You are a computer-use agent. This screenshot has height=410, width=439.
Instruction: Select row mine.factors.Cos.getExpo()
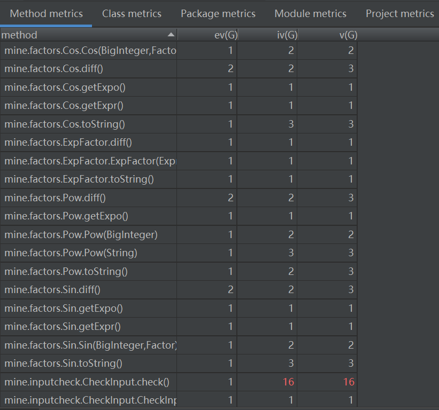(179, 87)
